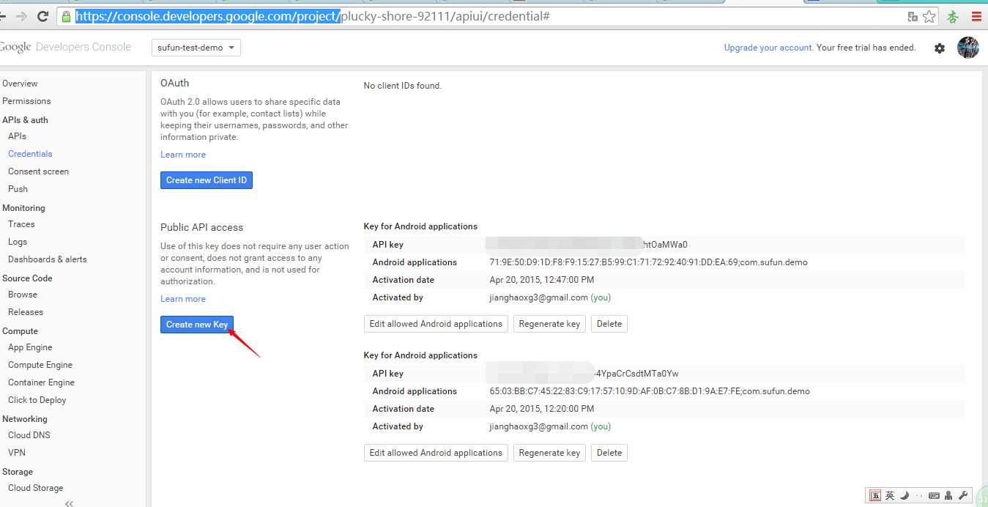Click the Upgrade your account link
988x507 pixels.
[768, 48]
